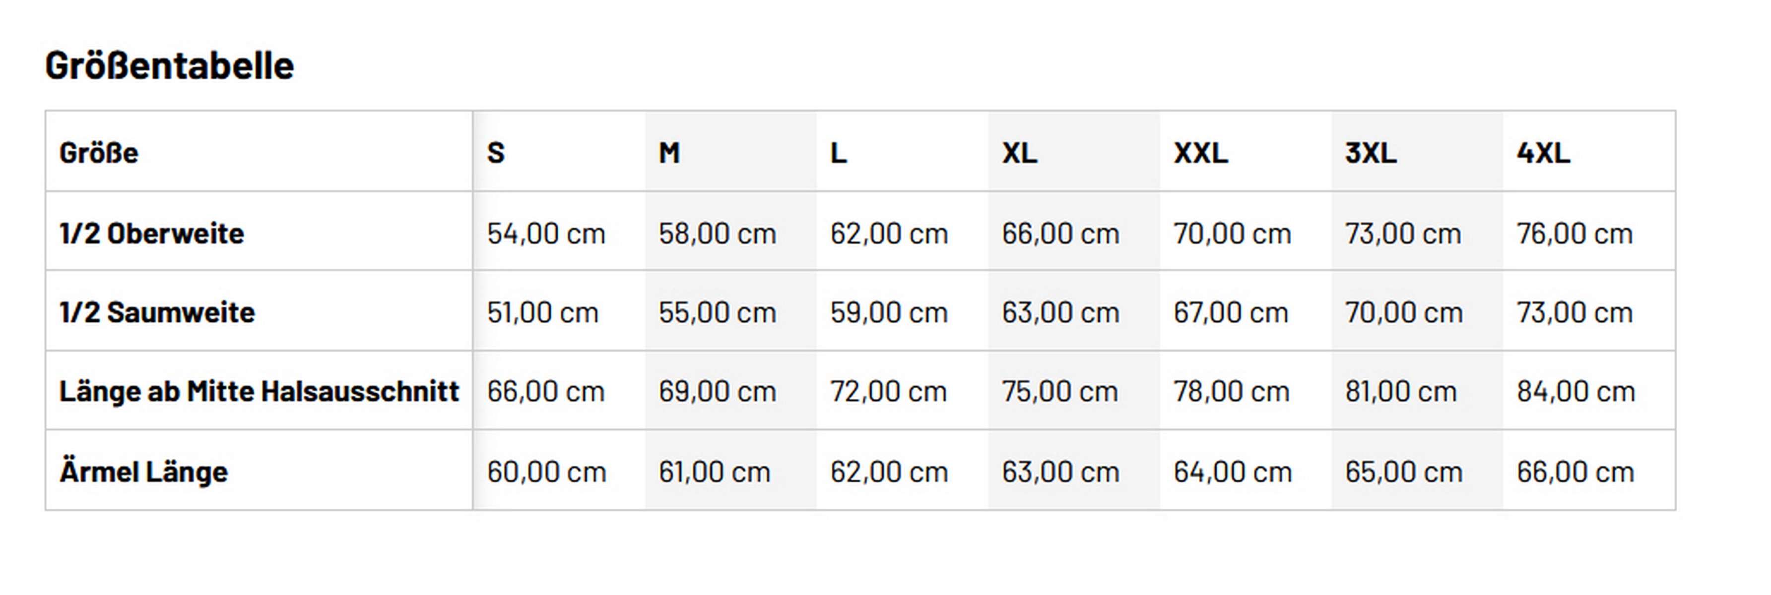Click the 75,00 cm cell
Image resolution: width=1771 pixels, height=595 pixels.
1059,392
